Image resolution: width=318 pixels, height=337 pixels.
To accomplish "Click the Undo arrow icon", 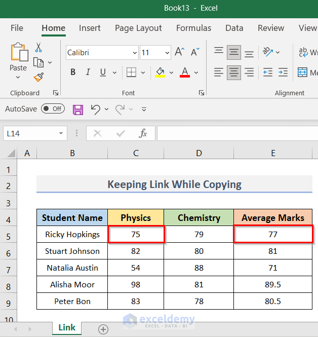I will tap(95, 109).
